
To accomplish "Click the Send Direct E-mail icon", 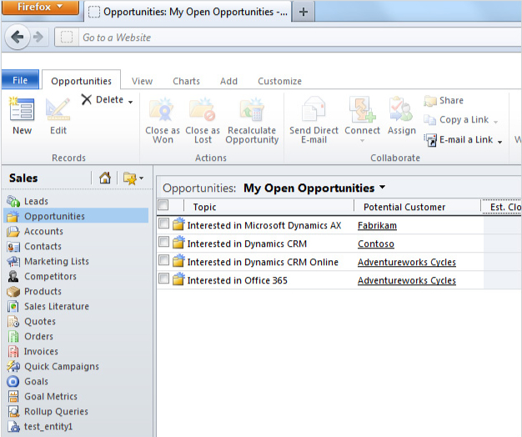I will 314,111.
